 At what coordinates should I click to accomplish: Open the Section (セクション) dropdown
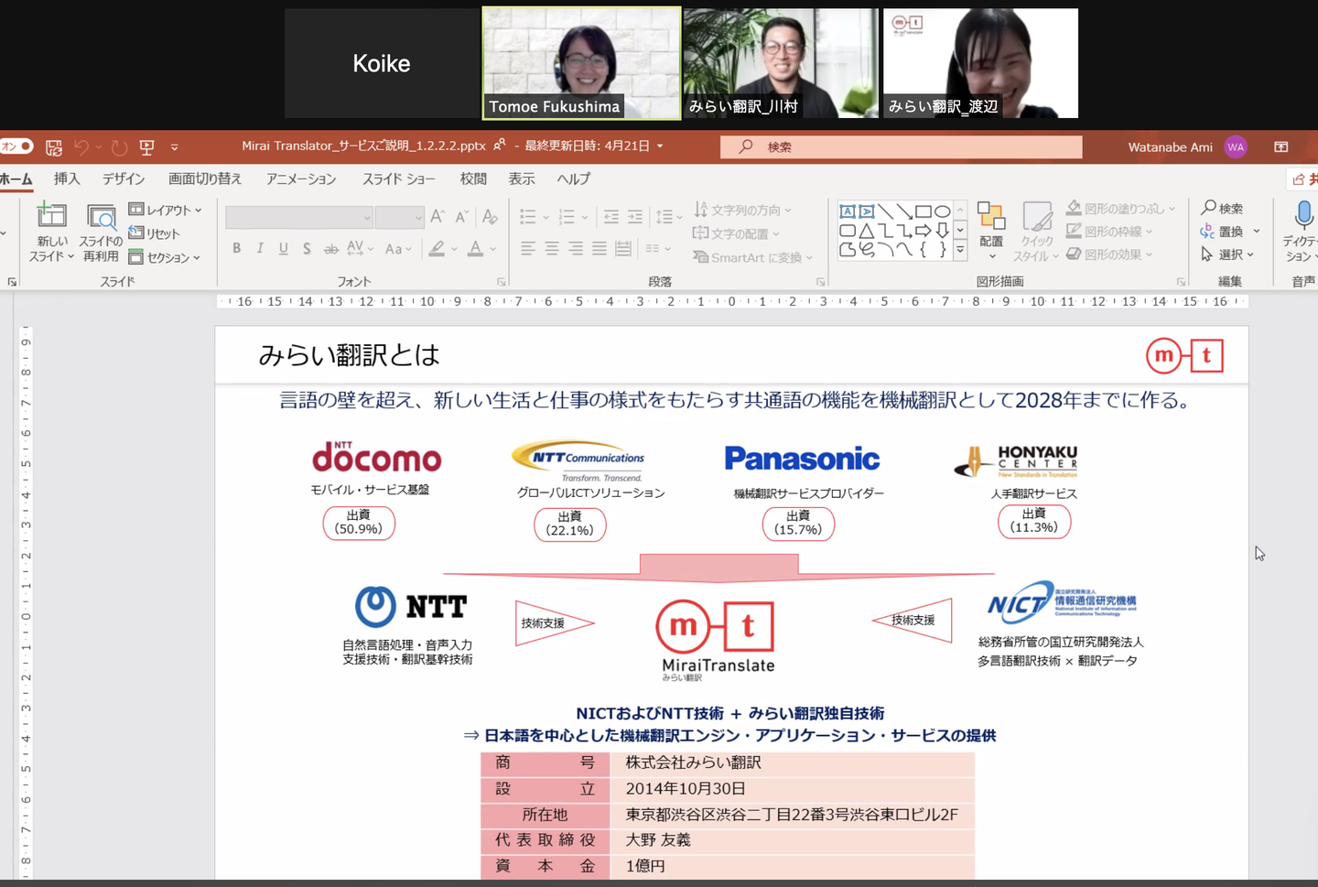[165, 257]
